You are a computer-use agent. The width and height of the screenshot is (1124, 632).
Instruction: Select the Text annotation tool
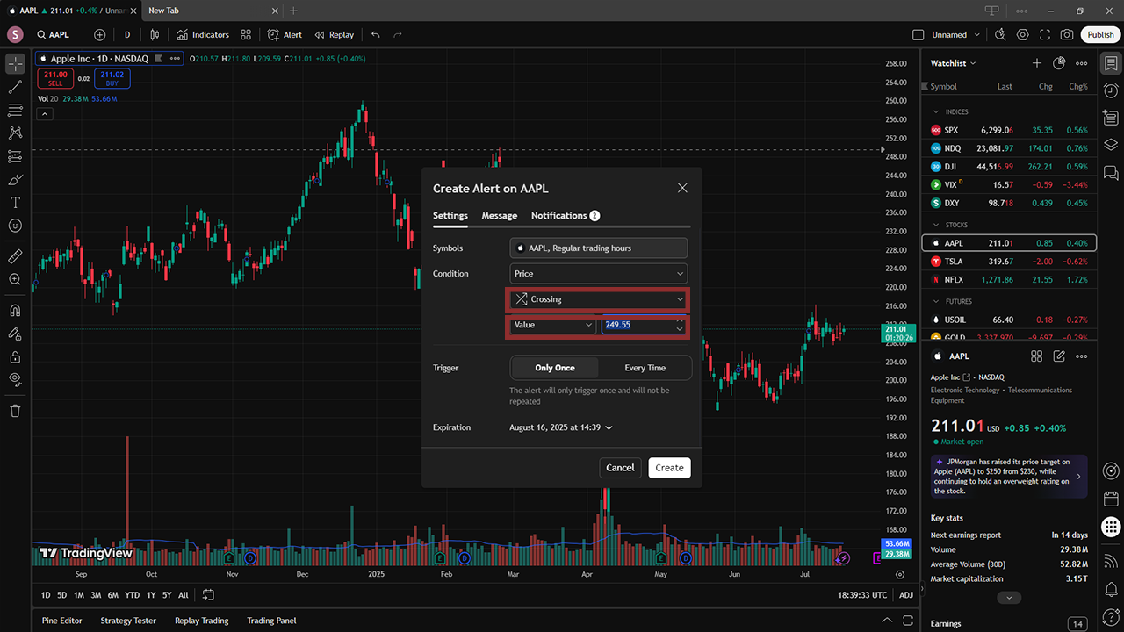pyautogui.click(x=15, y=202)
